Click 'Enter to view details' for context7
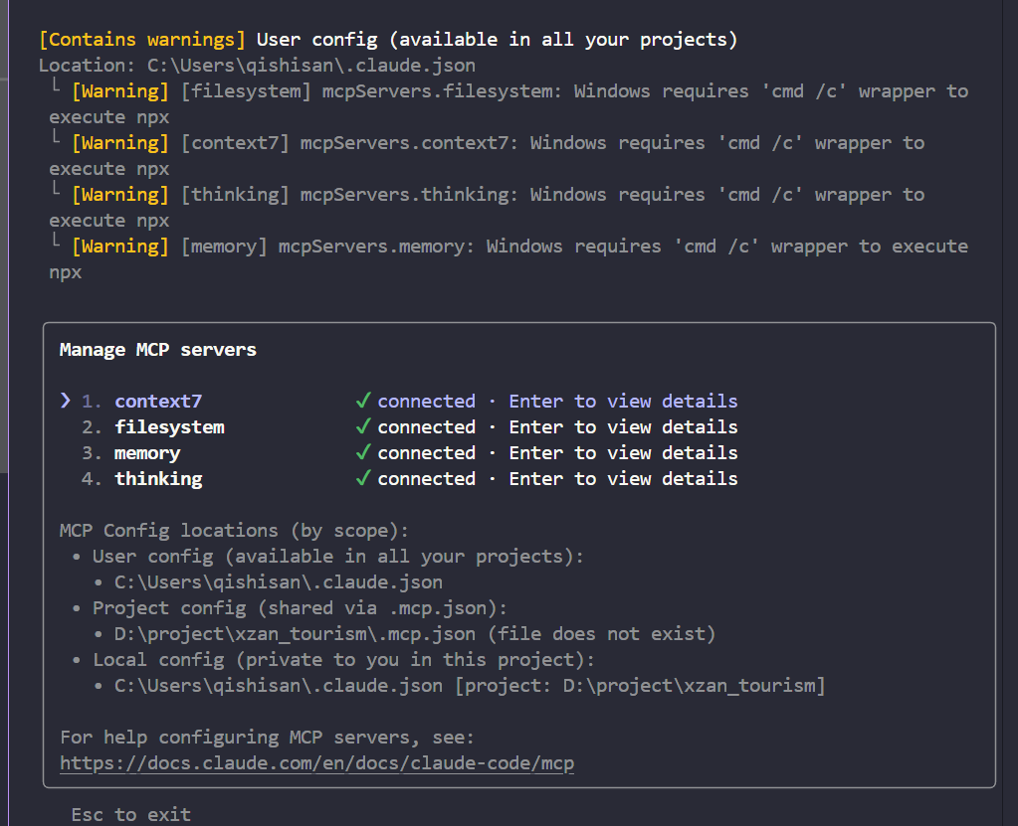The image size is (1018, 826). coord(623,402)
